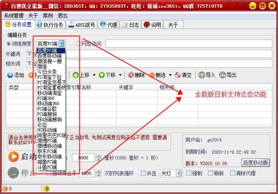Open the 案例 menu

coord(48,16)
